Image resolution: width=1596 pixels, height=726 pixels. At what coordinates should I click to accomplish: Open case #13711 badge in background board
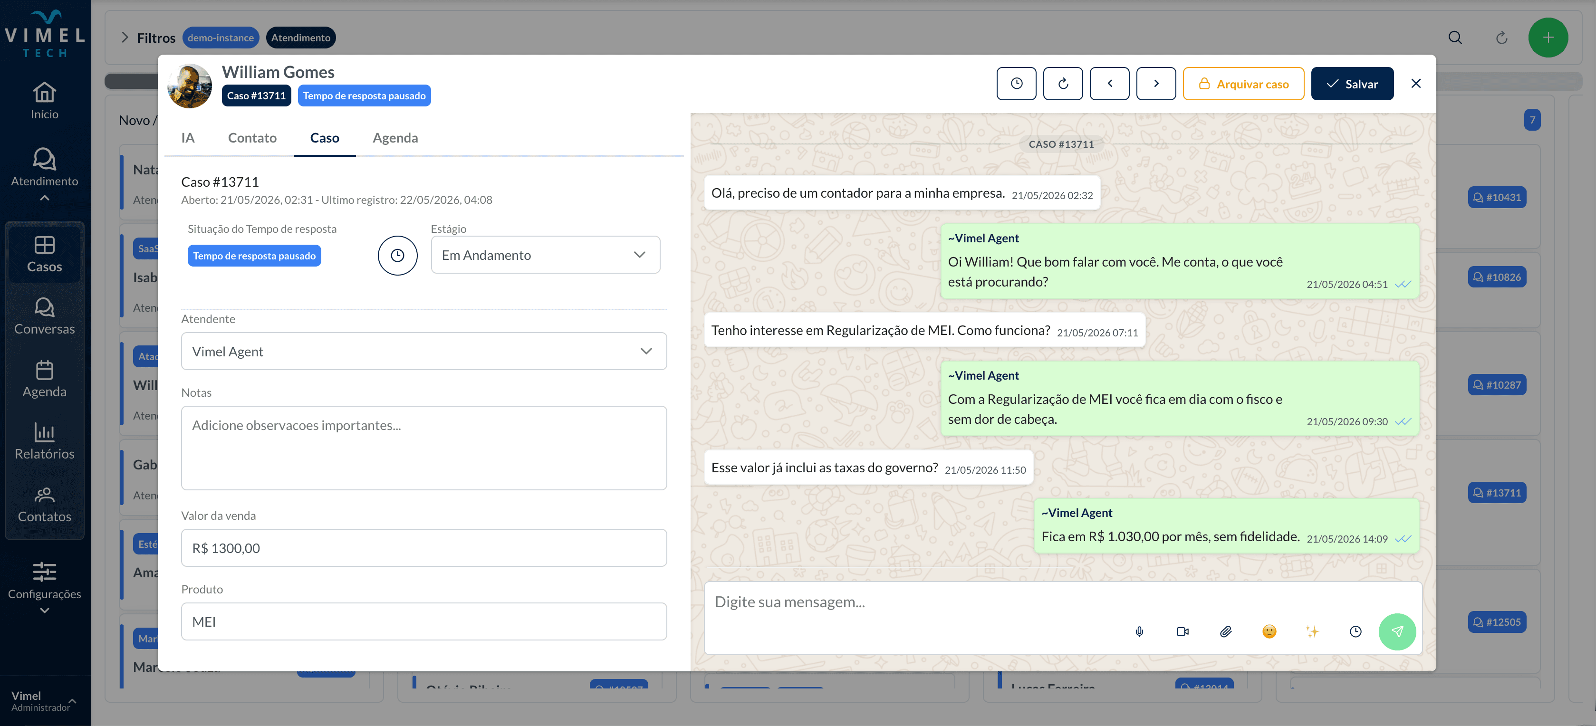1496,493
